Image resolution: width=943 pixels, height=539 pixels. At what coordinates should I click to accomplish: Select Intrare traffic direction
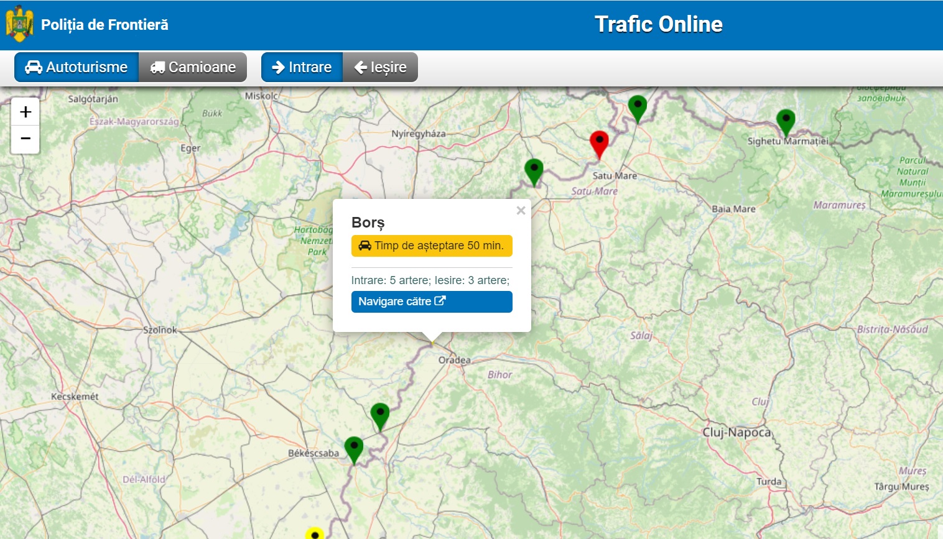pos(302,67)
